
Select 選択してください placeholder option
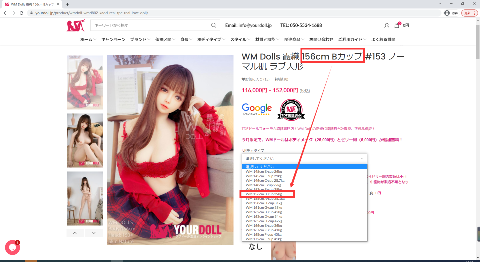click(x=304, y=167)
